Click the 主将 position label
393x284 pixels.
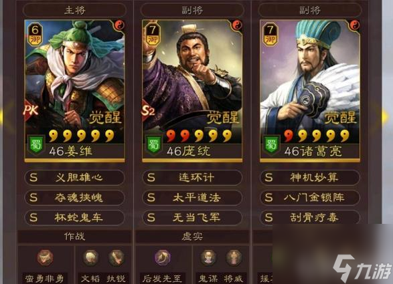coord(74,10)
